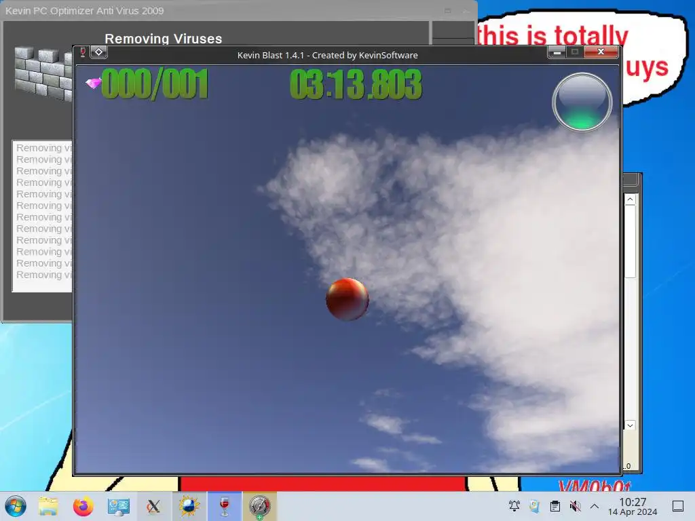Click the scroll up arrow in background window

tap(630, 199)
